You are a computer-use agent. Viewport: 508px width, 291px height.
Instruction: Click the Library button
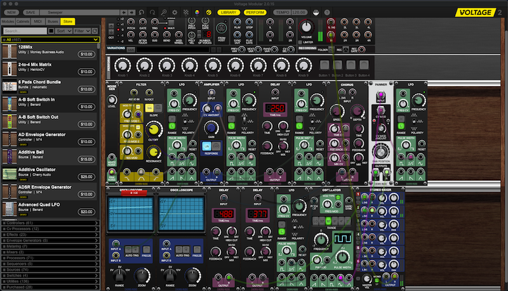coord(229,12)
